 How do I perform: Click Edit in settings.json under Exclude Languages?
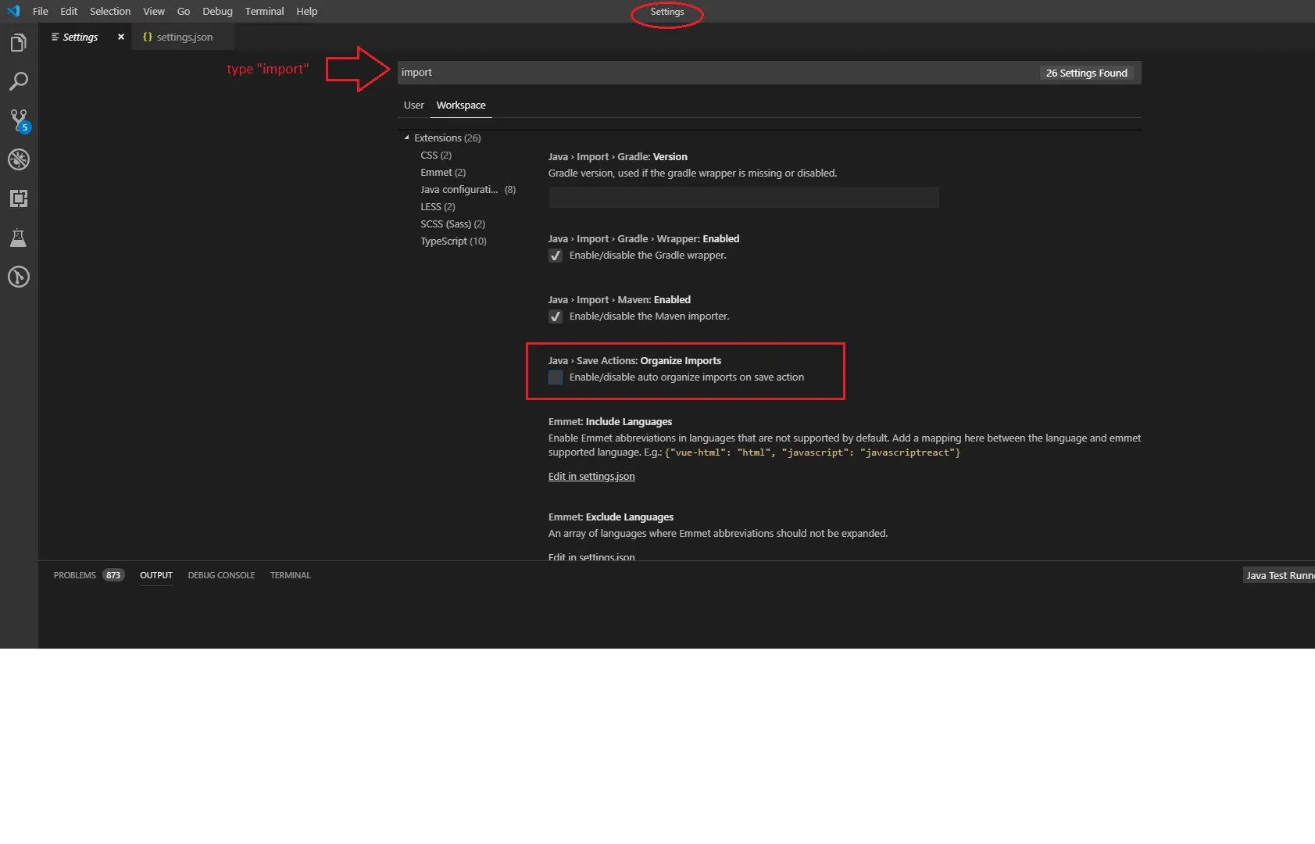591,556
